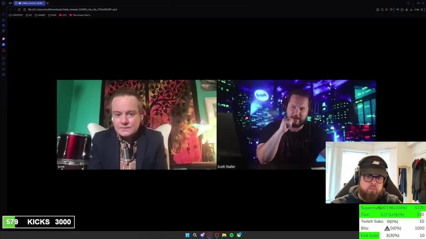The width and height of the screenshot is (426, 239).
Task: Open the AI assistant toolbar icon
Action: tap(417, 10)
